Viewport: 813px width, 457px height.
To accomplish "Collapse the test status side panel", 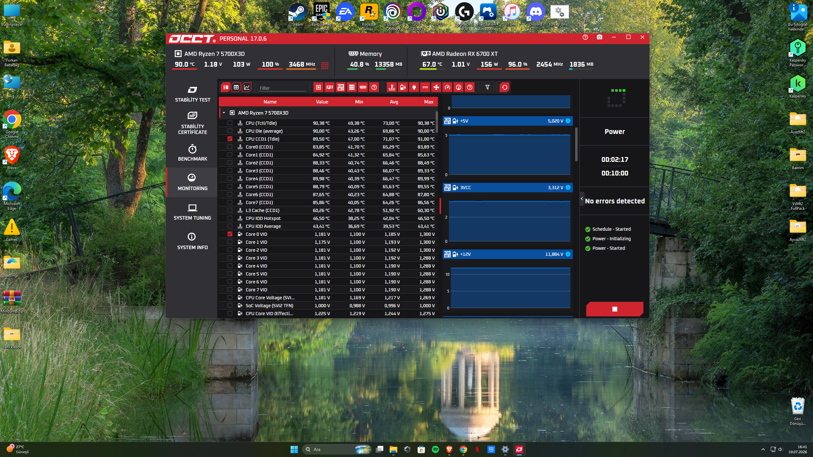I will click(582, 199).
